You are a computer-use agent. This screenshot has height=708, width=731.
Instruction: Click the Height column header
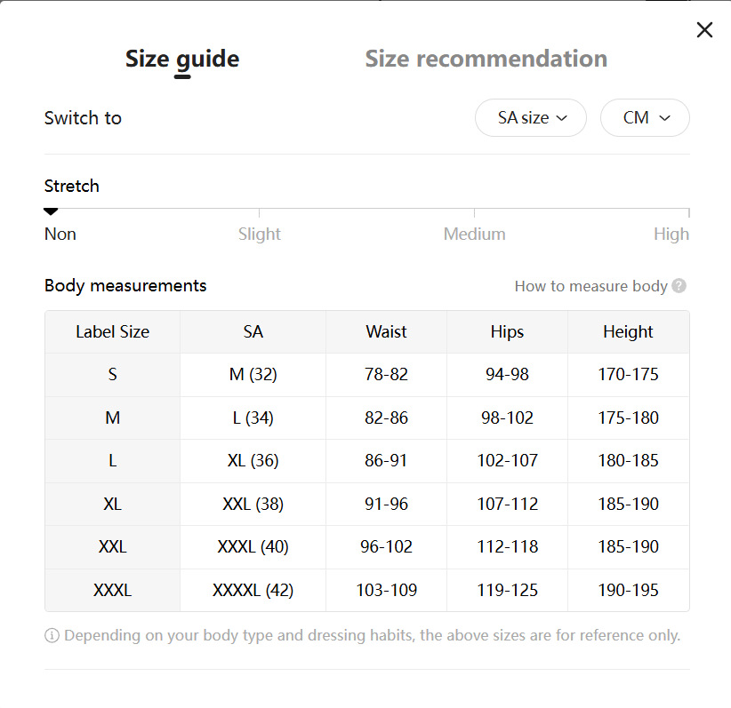coord(628,332)
